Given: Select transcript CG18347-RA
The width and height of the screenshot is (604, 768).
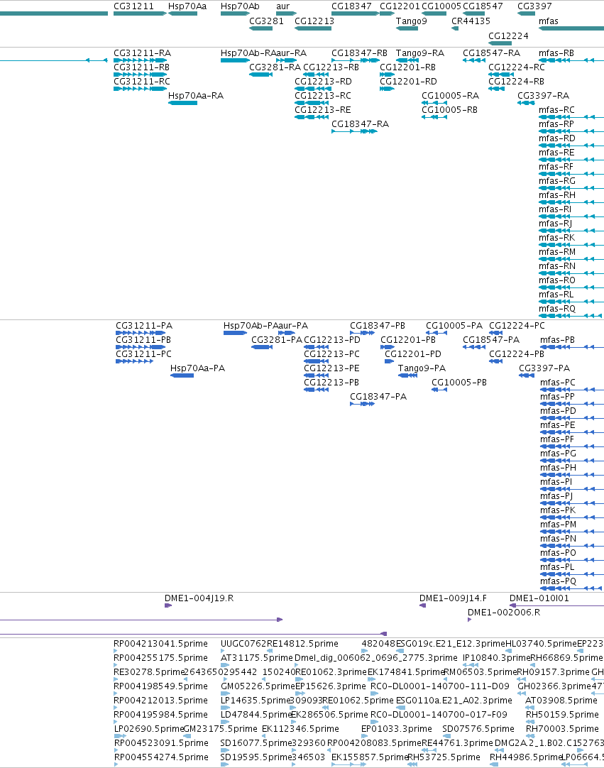Looking at the screenshot, I should click(x=360, y=124).
